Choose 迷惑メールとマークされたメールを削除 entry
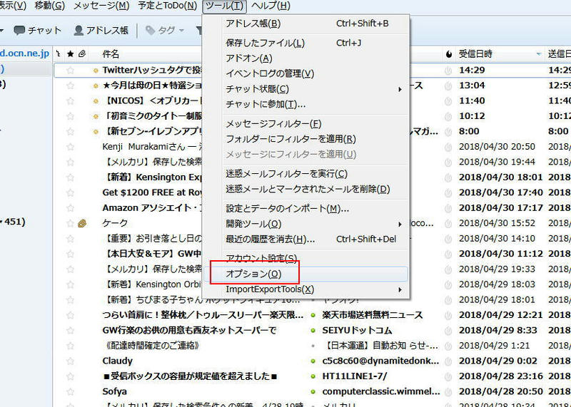The height and width of the screenshot is (407, 571). pos(305,189)
